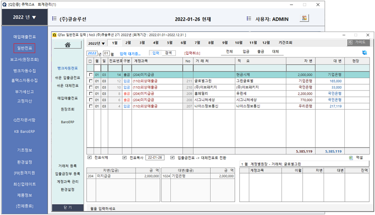This screenshot has width=375, height=215.
Task: Open the 가이드 guide button
Action: tap(358, 42)
